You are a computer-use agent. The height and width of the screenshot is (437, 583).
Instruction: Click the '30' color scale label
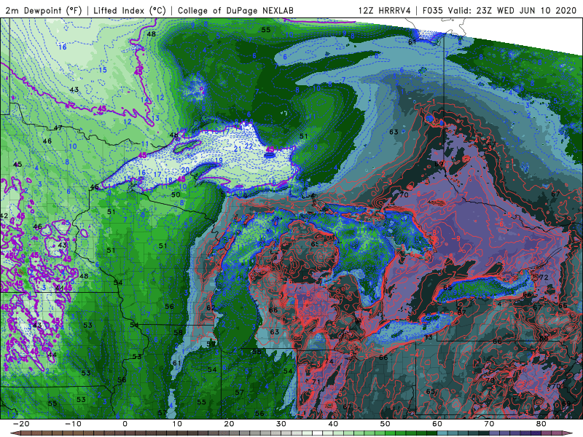(281, 424)
